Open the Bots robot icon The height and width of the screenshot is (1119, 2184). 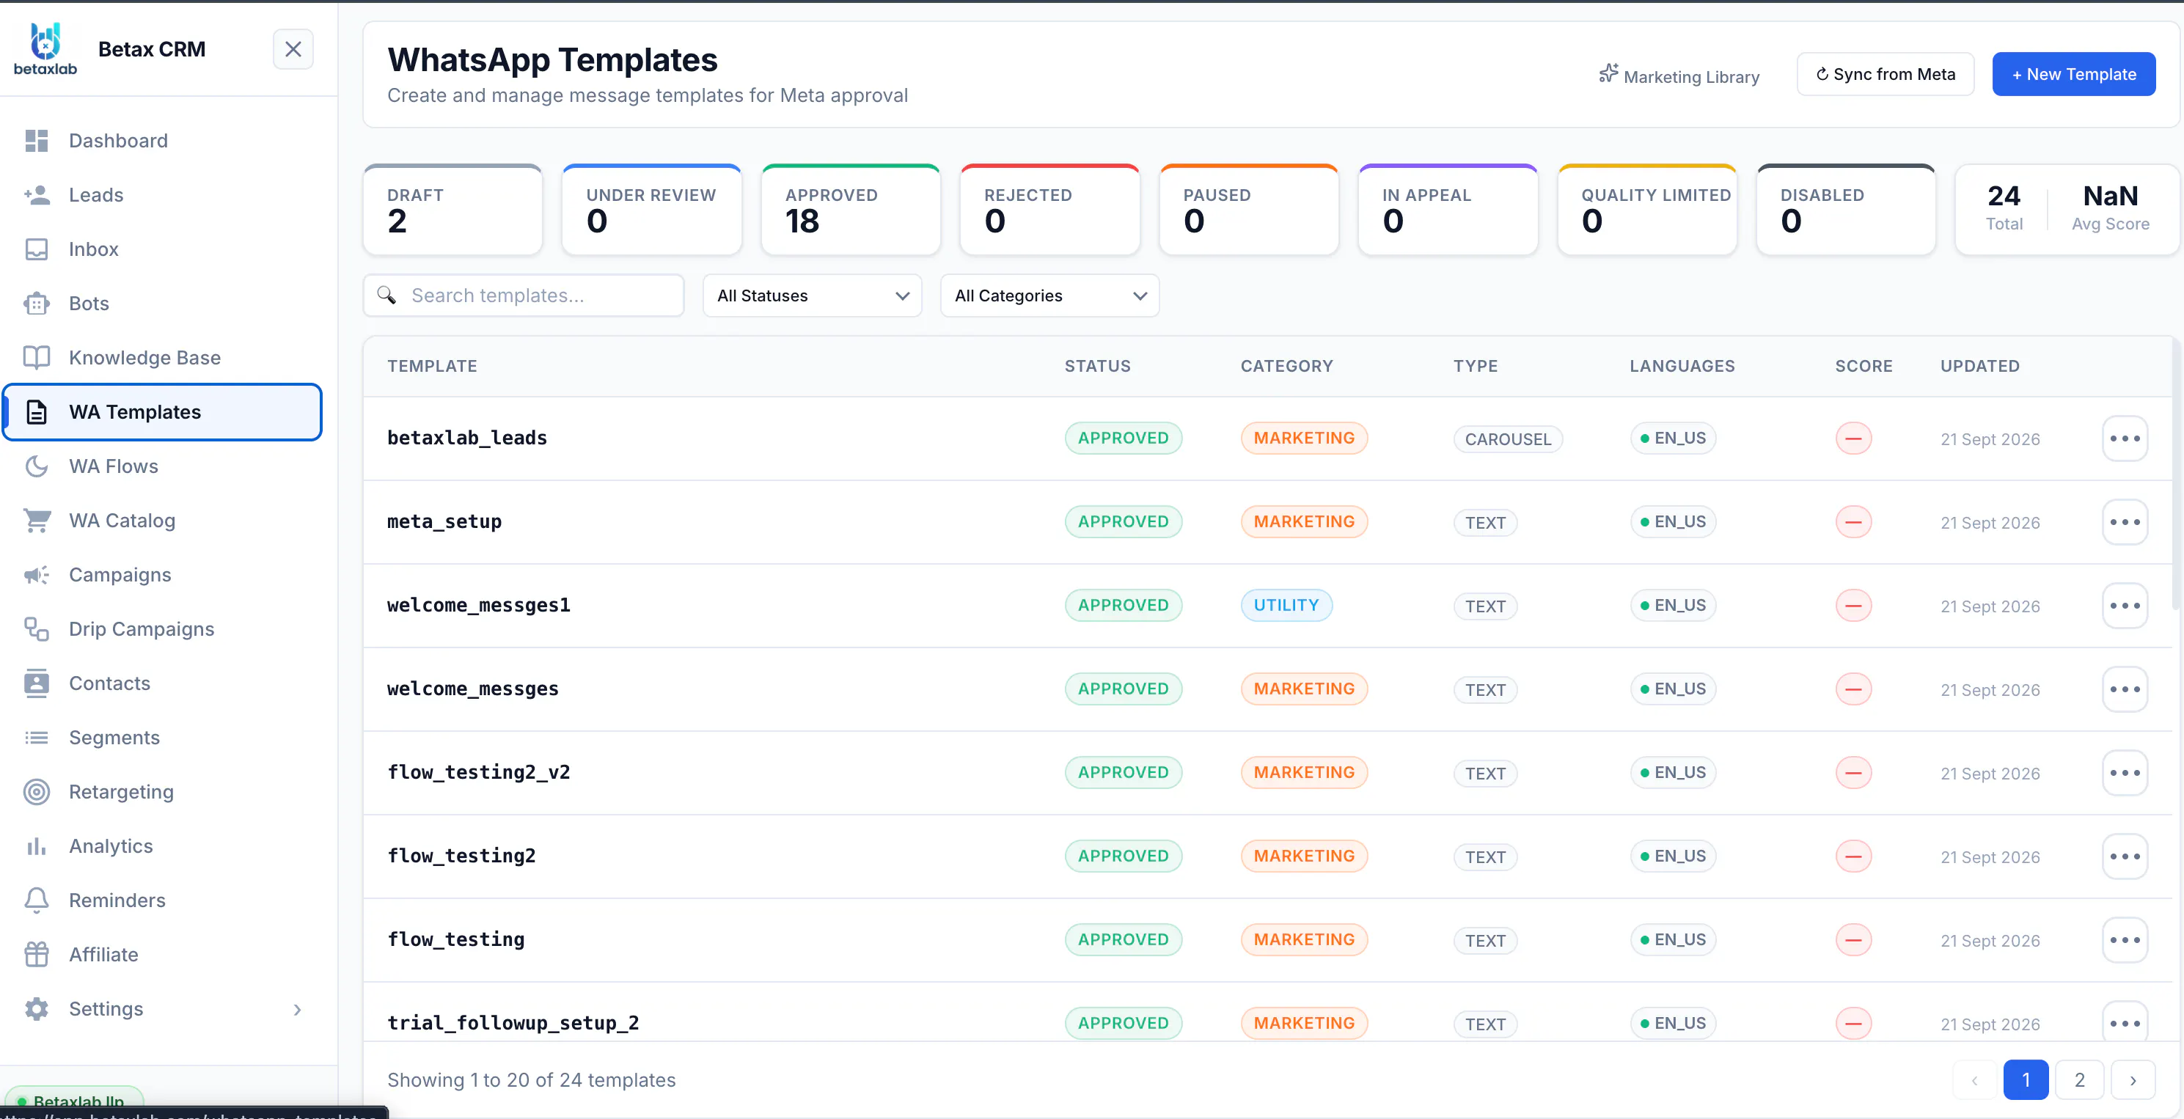[x=37, y=304]
